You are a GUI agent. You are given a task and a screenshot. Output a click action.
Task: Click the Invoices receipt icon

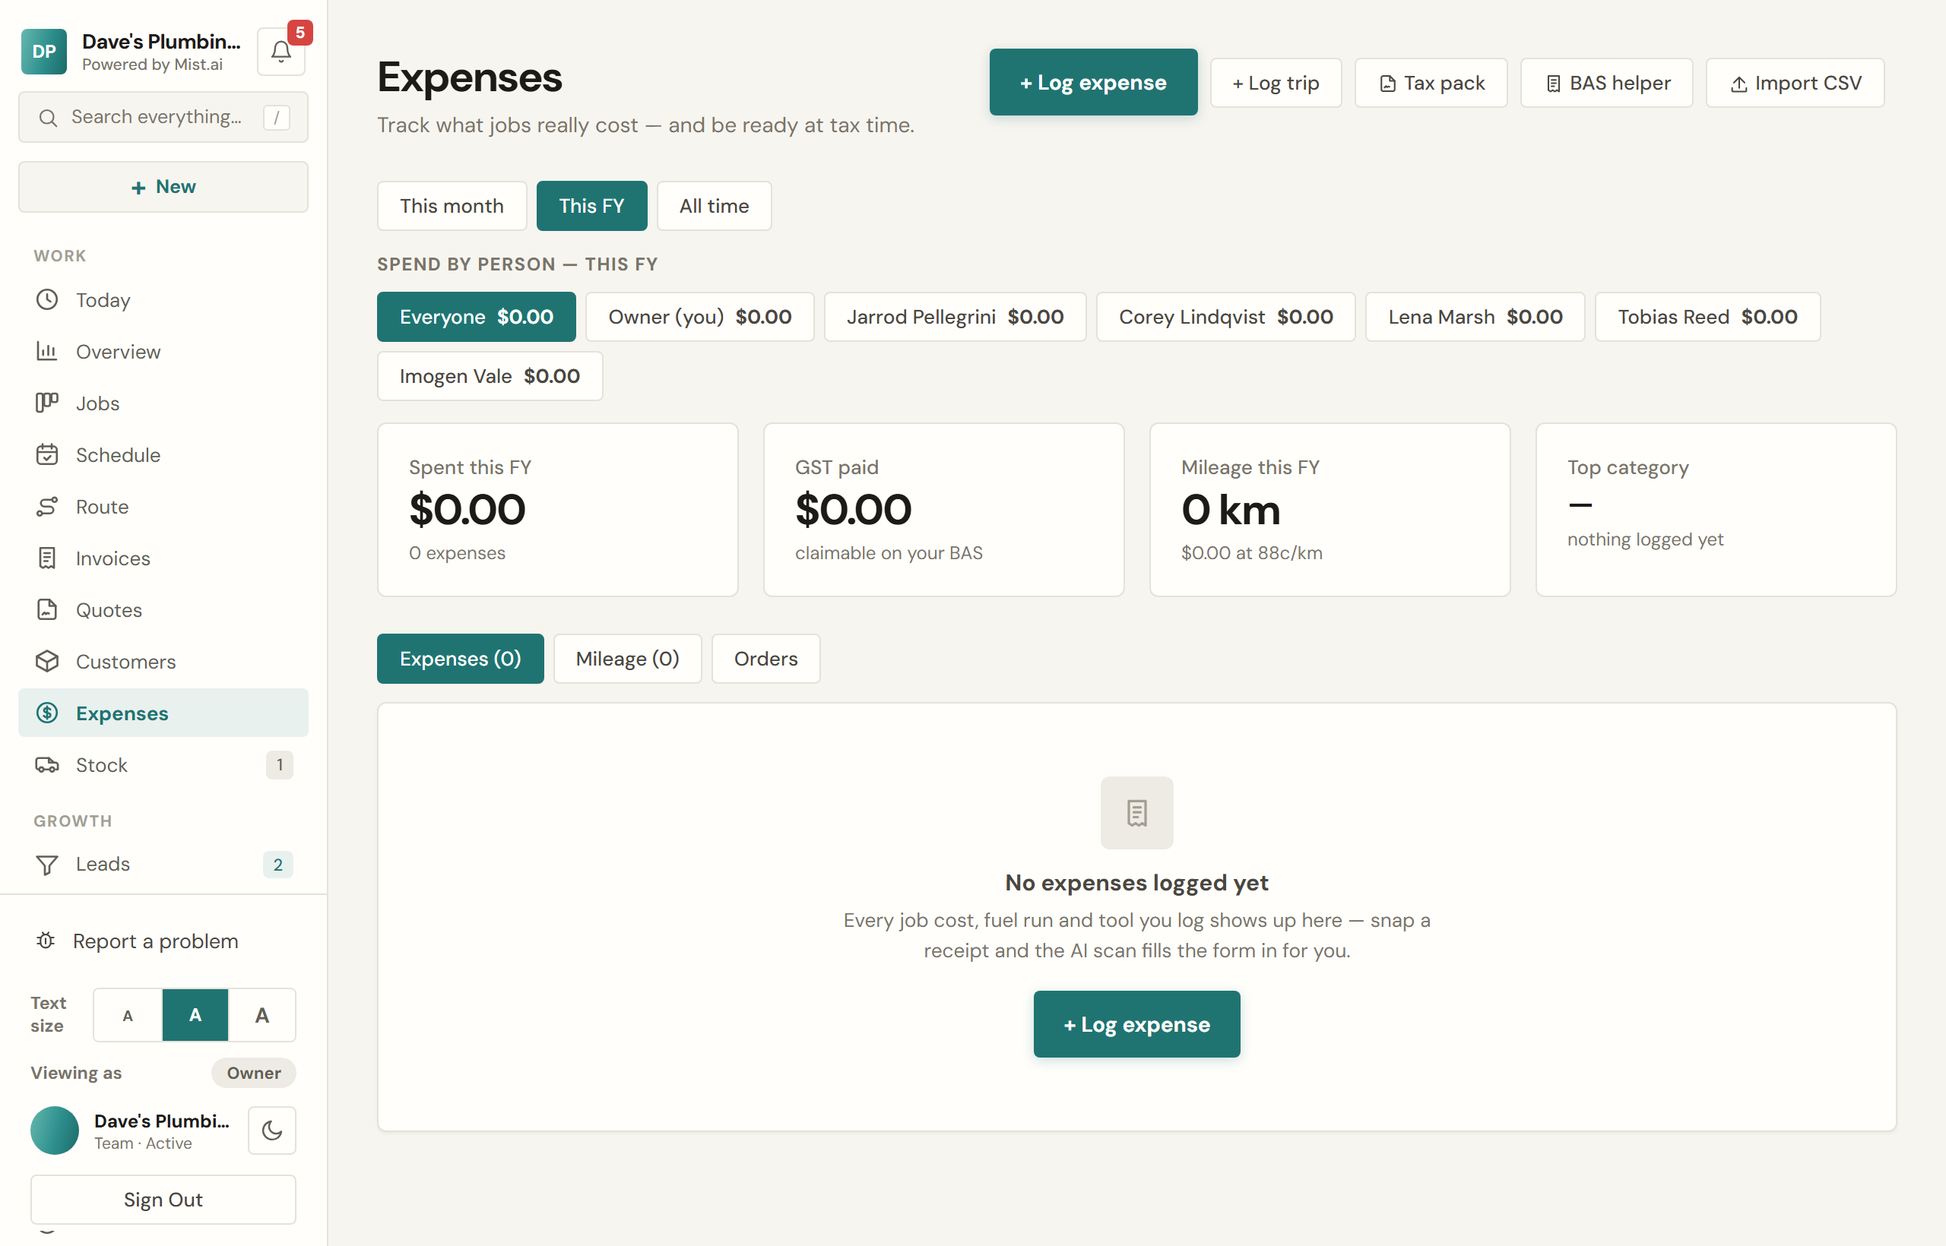47,558
